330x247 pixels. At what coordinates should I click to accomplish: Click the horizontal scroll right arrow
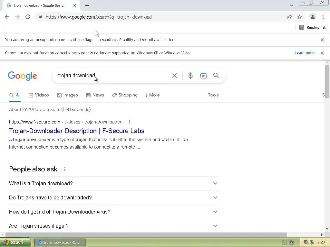[x=322, y=234]
